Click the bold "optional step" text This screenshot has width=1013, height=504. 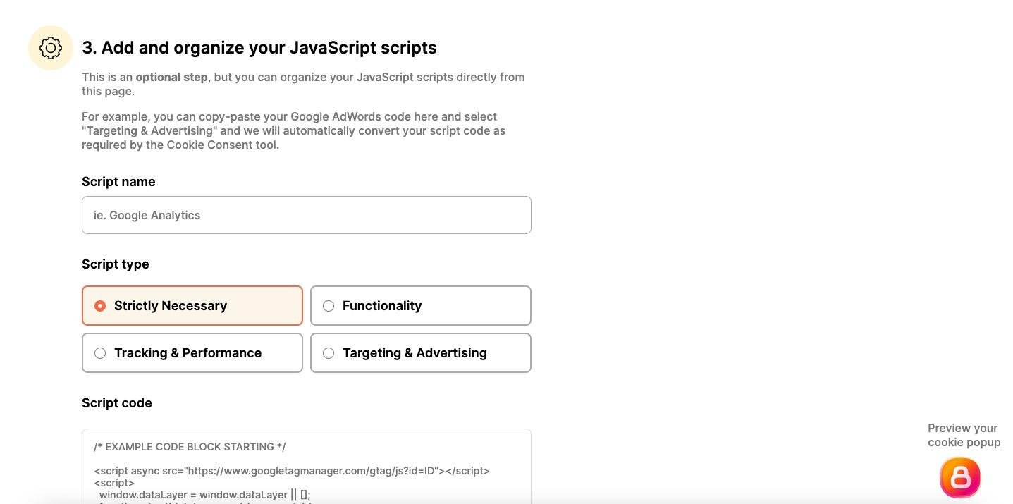coord(171,77)
